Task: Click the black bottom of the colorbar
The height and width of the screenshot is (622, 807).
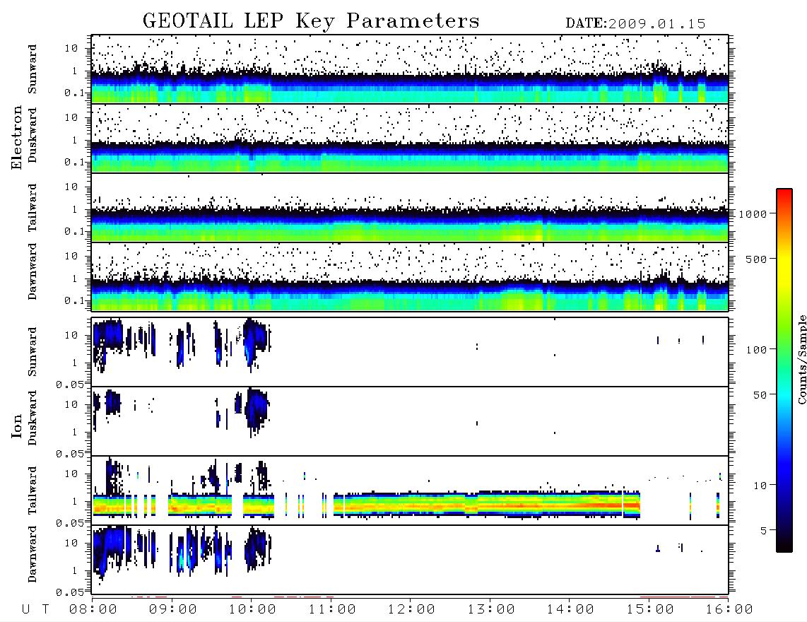Action: (x=784, y=545)
